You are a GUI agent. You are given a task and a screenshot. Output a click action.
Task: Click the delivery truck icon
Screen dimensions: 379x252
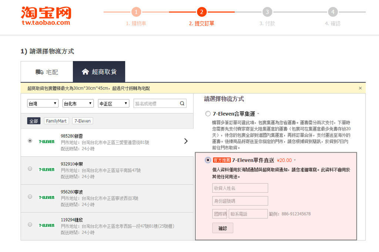[x=39, y=72]
